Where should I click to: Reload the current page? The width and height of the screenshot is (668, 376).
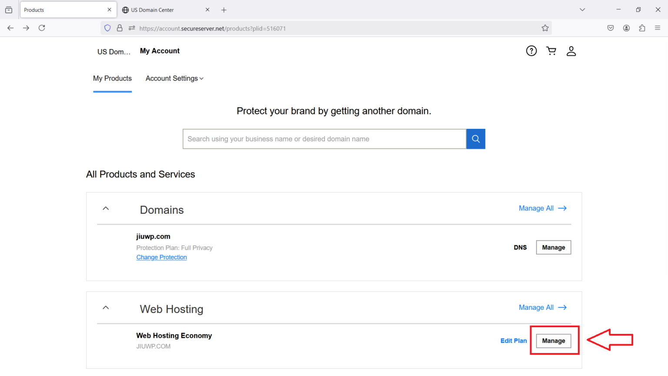coord(42,28)
